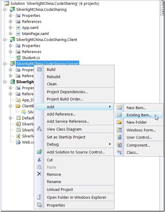Viewport: 165px width, 212px height.
Task: Click the Windows Form icon in submenu
Action: point(119,130)
